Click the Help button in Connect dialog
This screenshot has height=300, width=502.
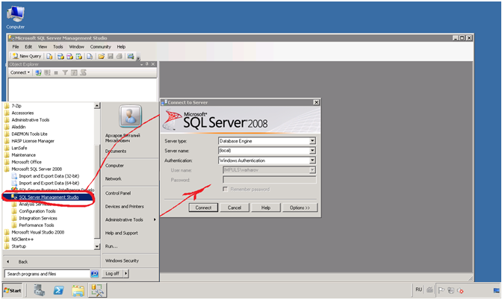(x=266, y=208)
